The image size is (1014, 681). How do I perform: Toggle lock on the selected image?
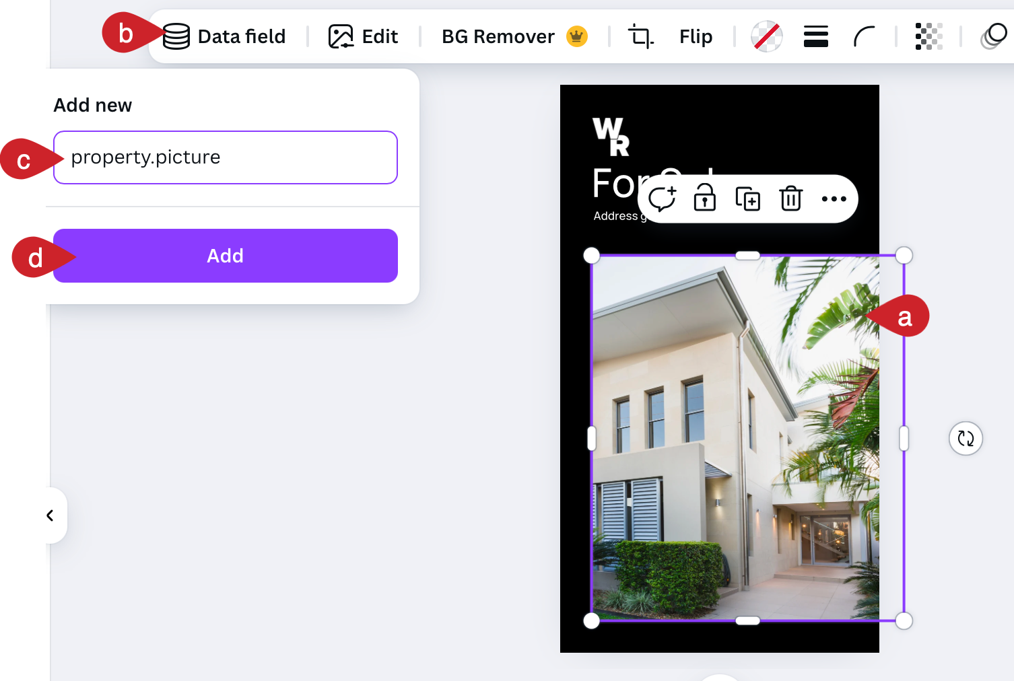(705, 198)
